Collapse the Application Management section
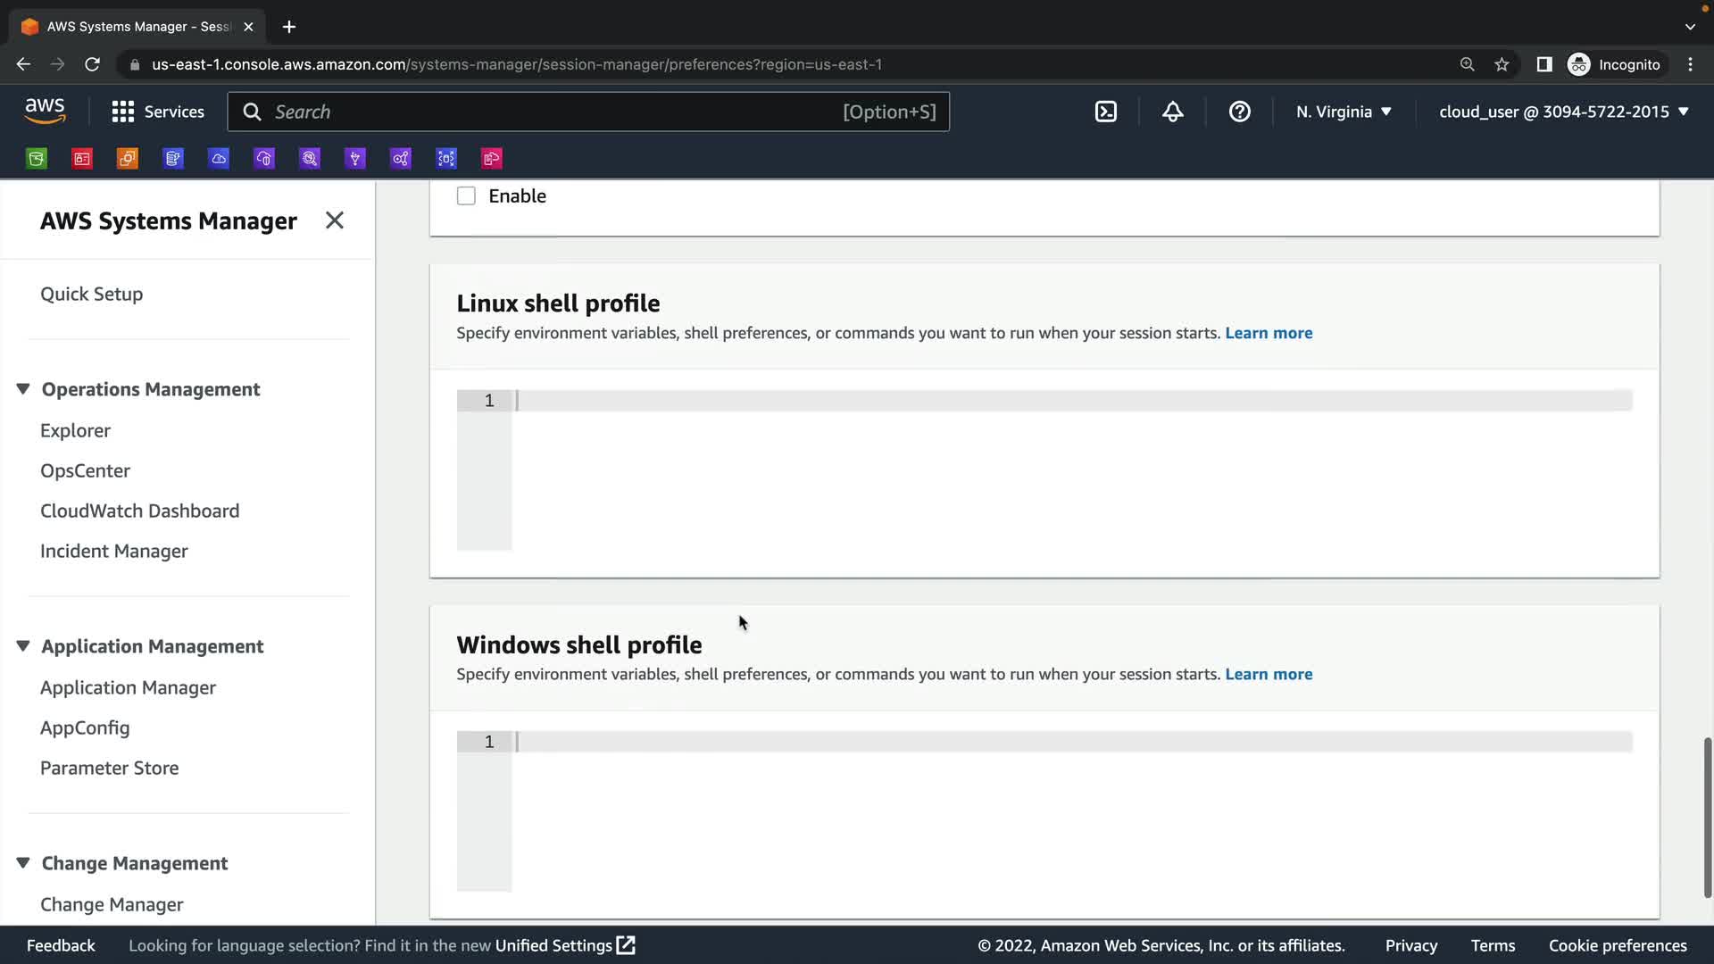This screenshot has width=1714, height=964. coord(23,646)
